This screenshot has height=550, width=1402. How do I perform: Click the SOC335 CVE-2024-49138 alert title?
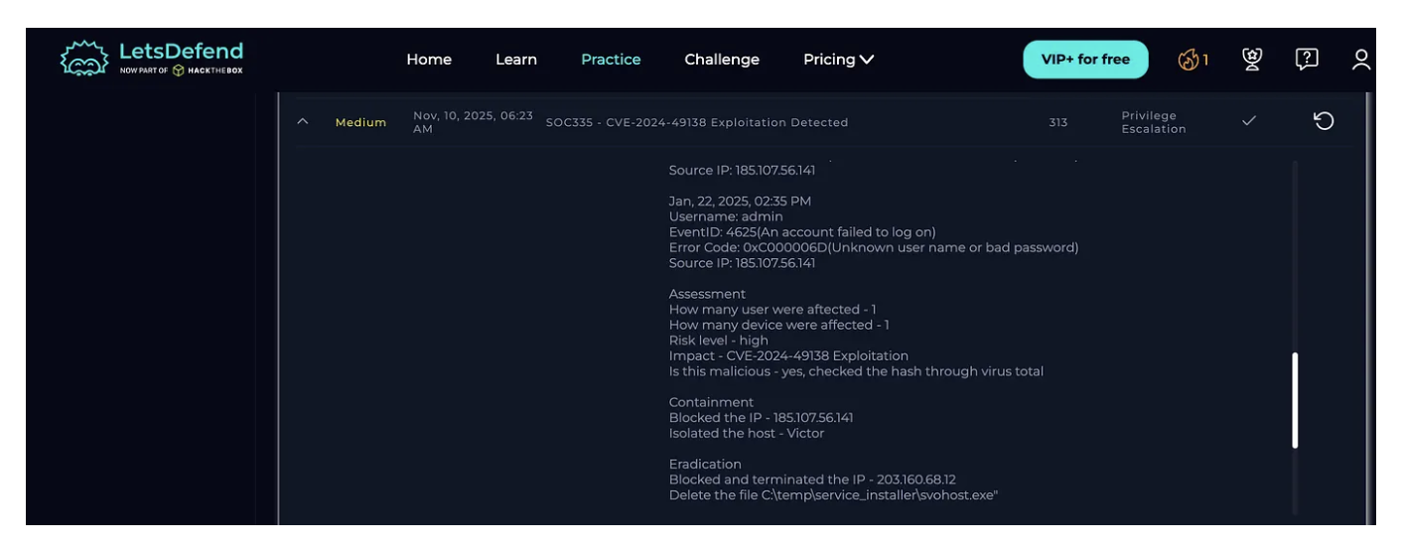click(x=697, y=122)
